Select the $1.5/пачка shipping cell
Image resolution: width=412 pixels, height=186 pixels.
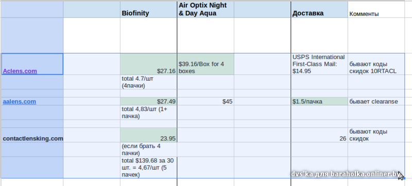(319, 101)
